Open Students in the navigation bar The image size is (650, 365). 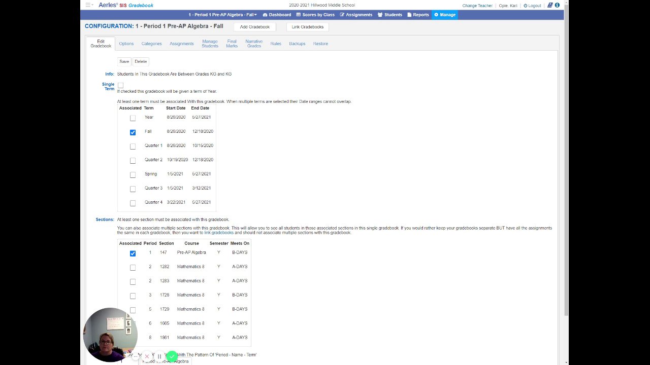click(x=390, y=15)
